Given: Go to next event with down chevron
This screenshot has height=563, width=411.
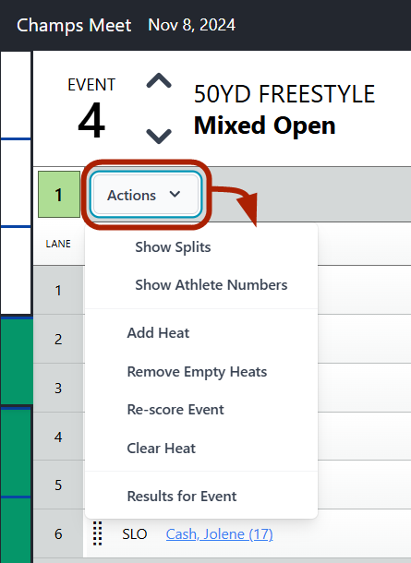Looking at the screenshot, I should point(159,137).
